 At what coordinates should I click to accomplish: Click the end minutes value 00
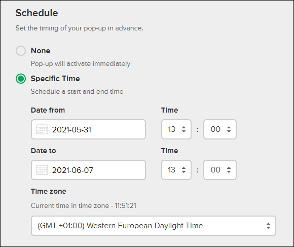[x=215, y=170]
